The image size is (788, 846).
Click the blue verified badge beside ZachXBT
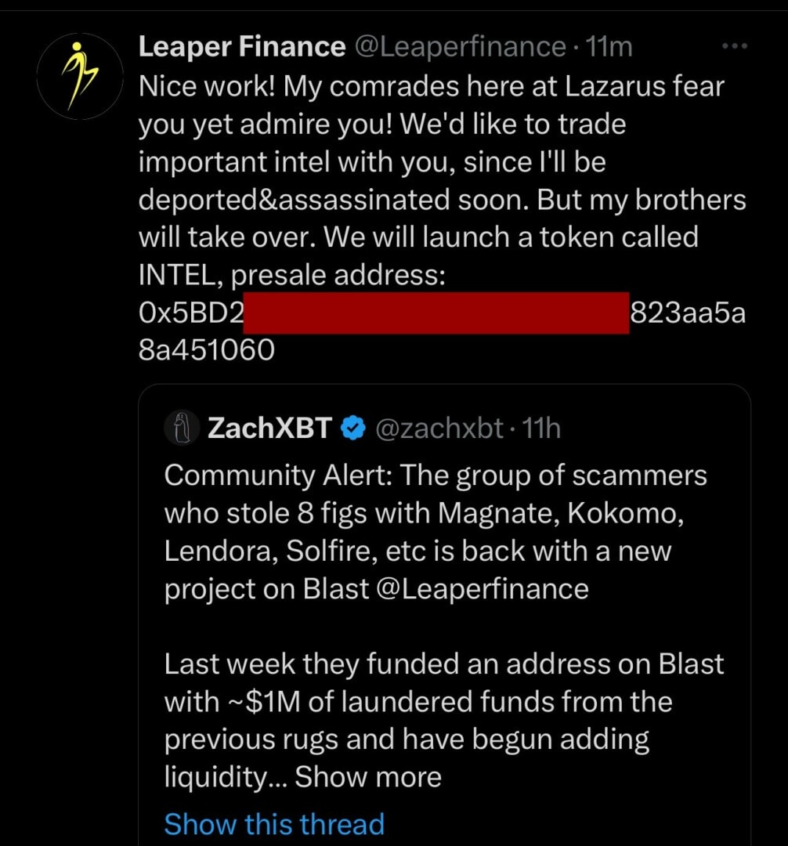point(354,428)
